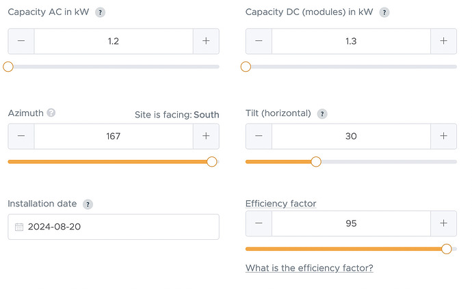Increase Tilt value with plus button
Screen dimensions: 472x289
[443, 136]
